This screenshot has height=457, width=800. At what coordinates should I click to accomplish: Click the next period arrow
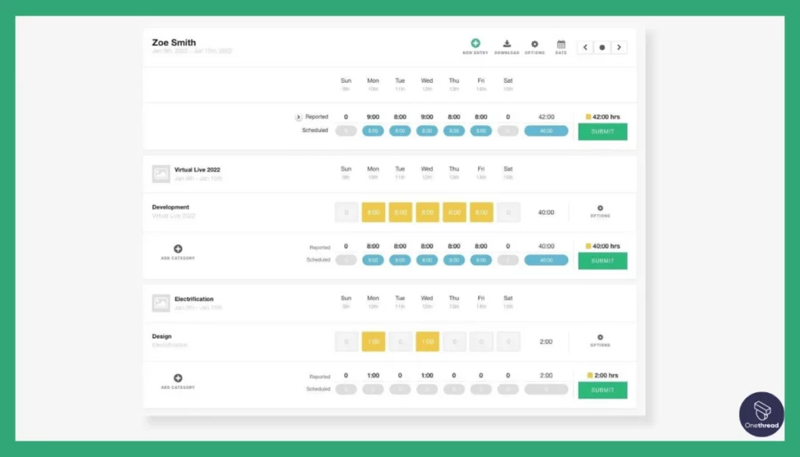[619, 47]
